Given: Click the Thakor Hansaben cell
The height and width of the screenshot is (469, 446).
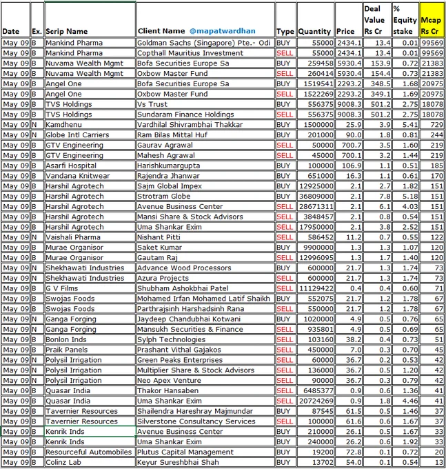Looking at the screenshot, I should coord(205,390).
